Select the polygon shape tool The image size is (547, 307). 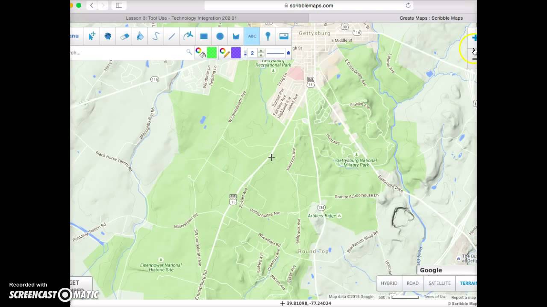pyautogui.click(x=236, y=36)
